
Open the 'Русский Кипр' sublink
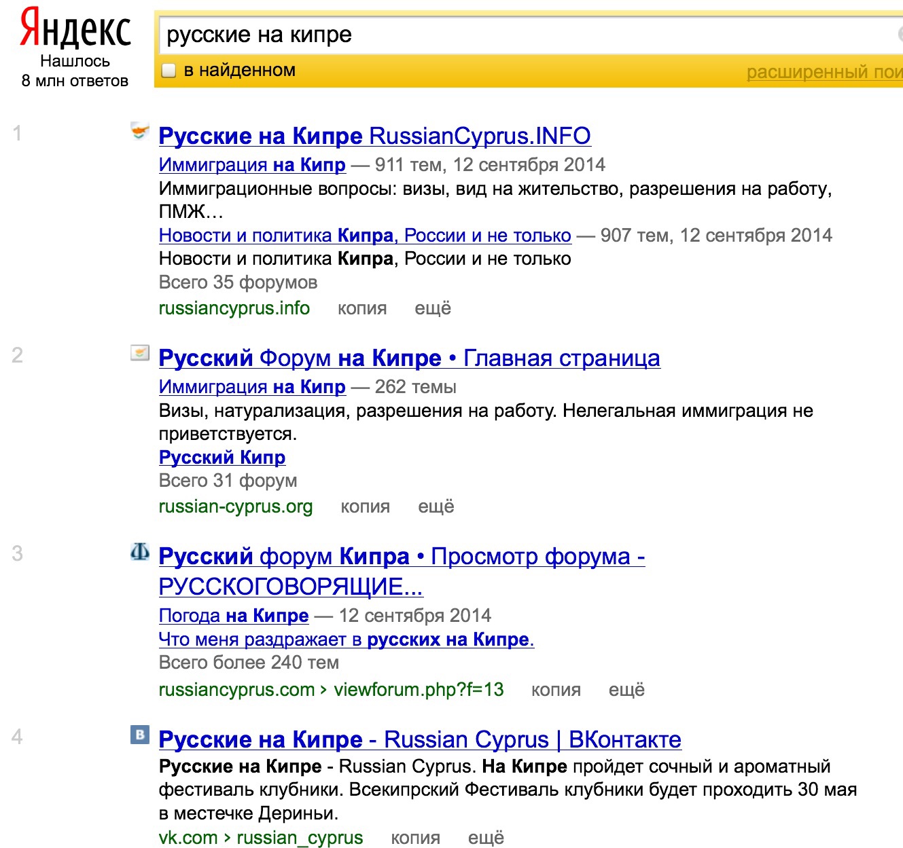pyautogui.click(x=222, y=458)
